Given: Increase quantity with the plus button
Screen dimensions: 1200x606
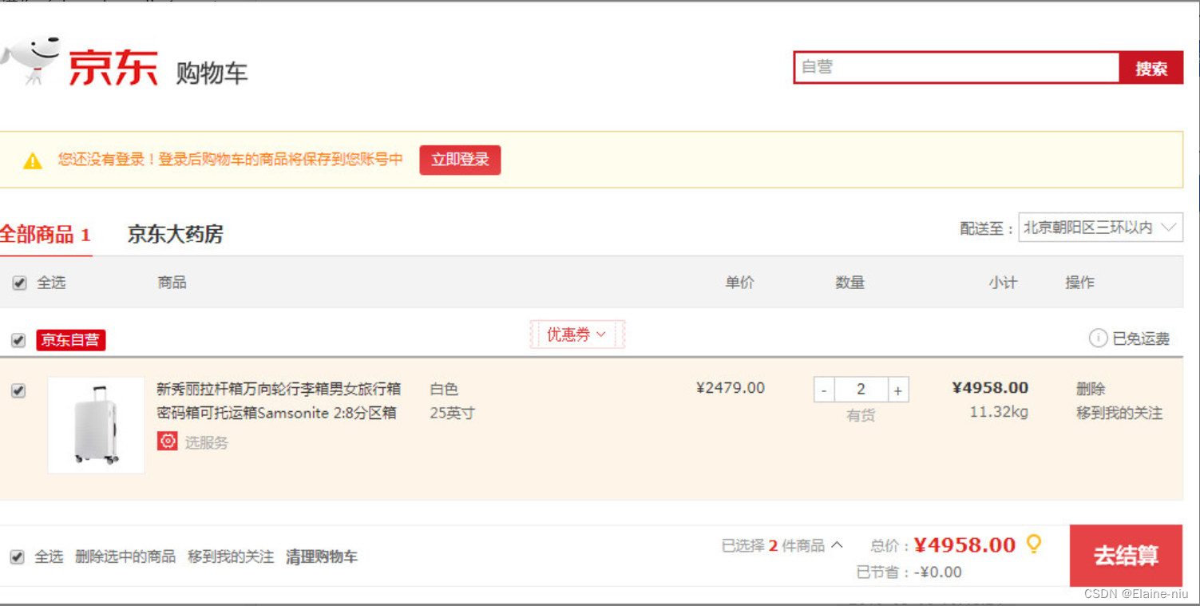Looking at the screenshot, I should tap(898, 390).
